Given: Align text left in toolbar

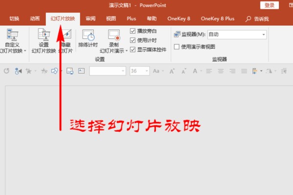Looking at the screenshot, I should point(209,71).
